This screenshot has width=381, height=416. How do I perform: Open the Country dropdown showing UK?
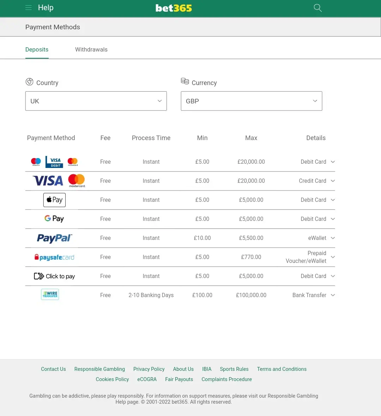96,101
